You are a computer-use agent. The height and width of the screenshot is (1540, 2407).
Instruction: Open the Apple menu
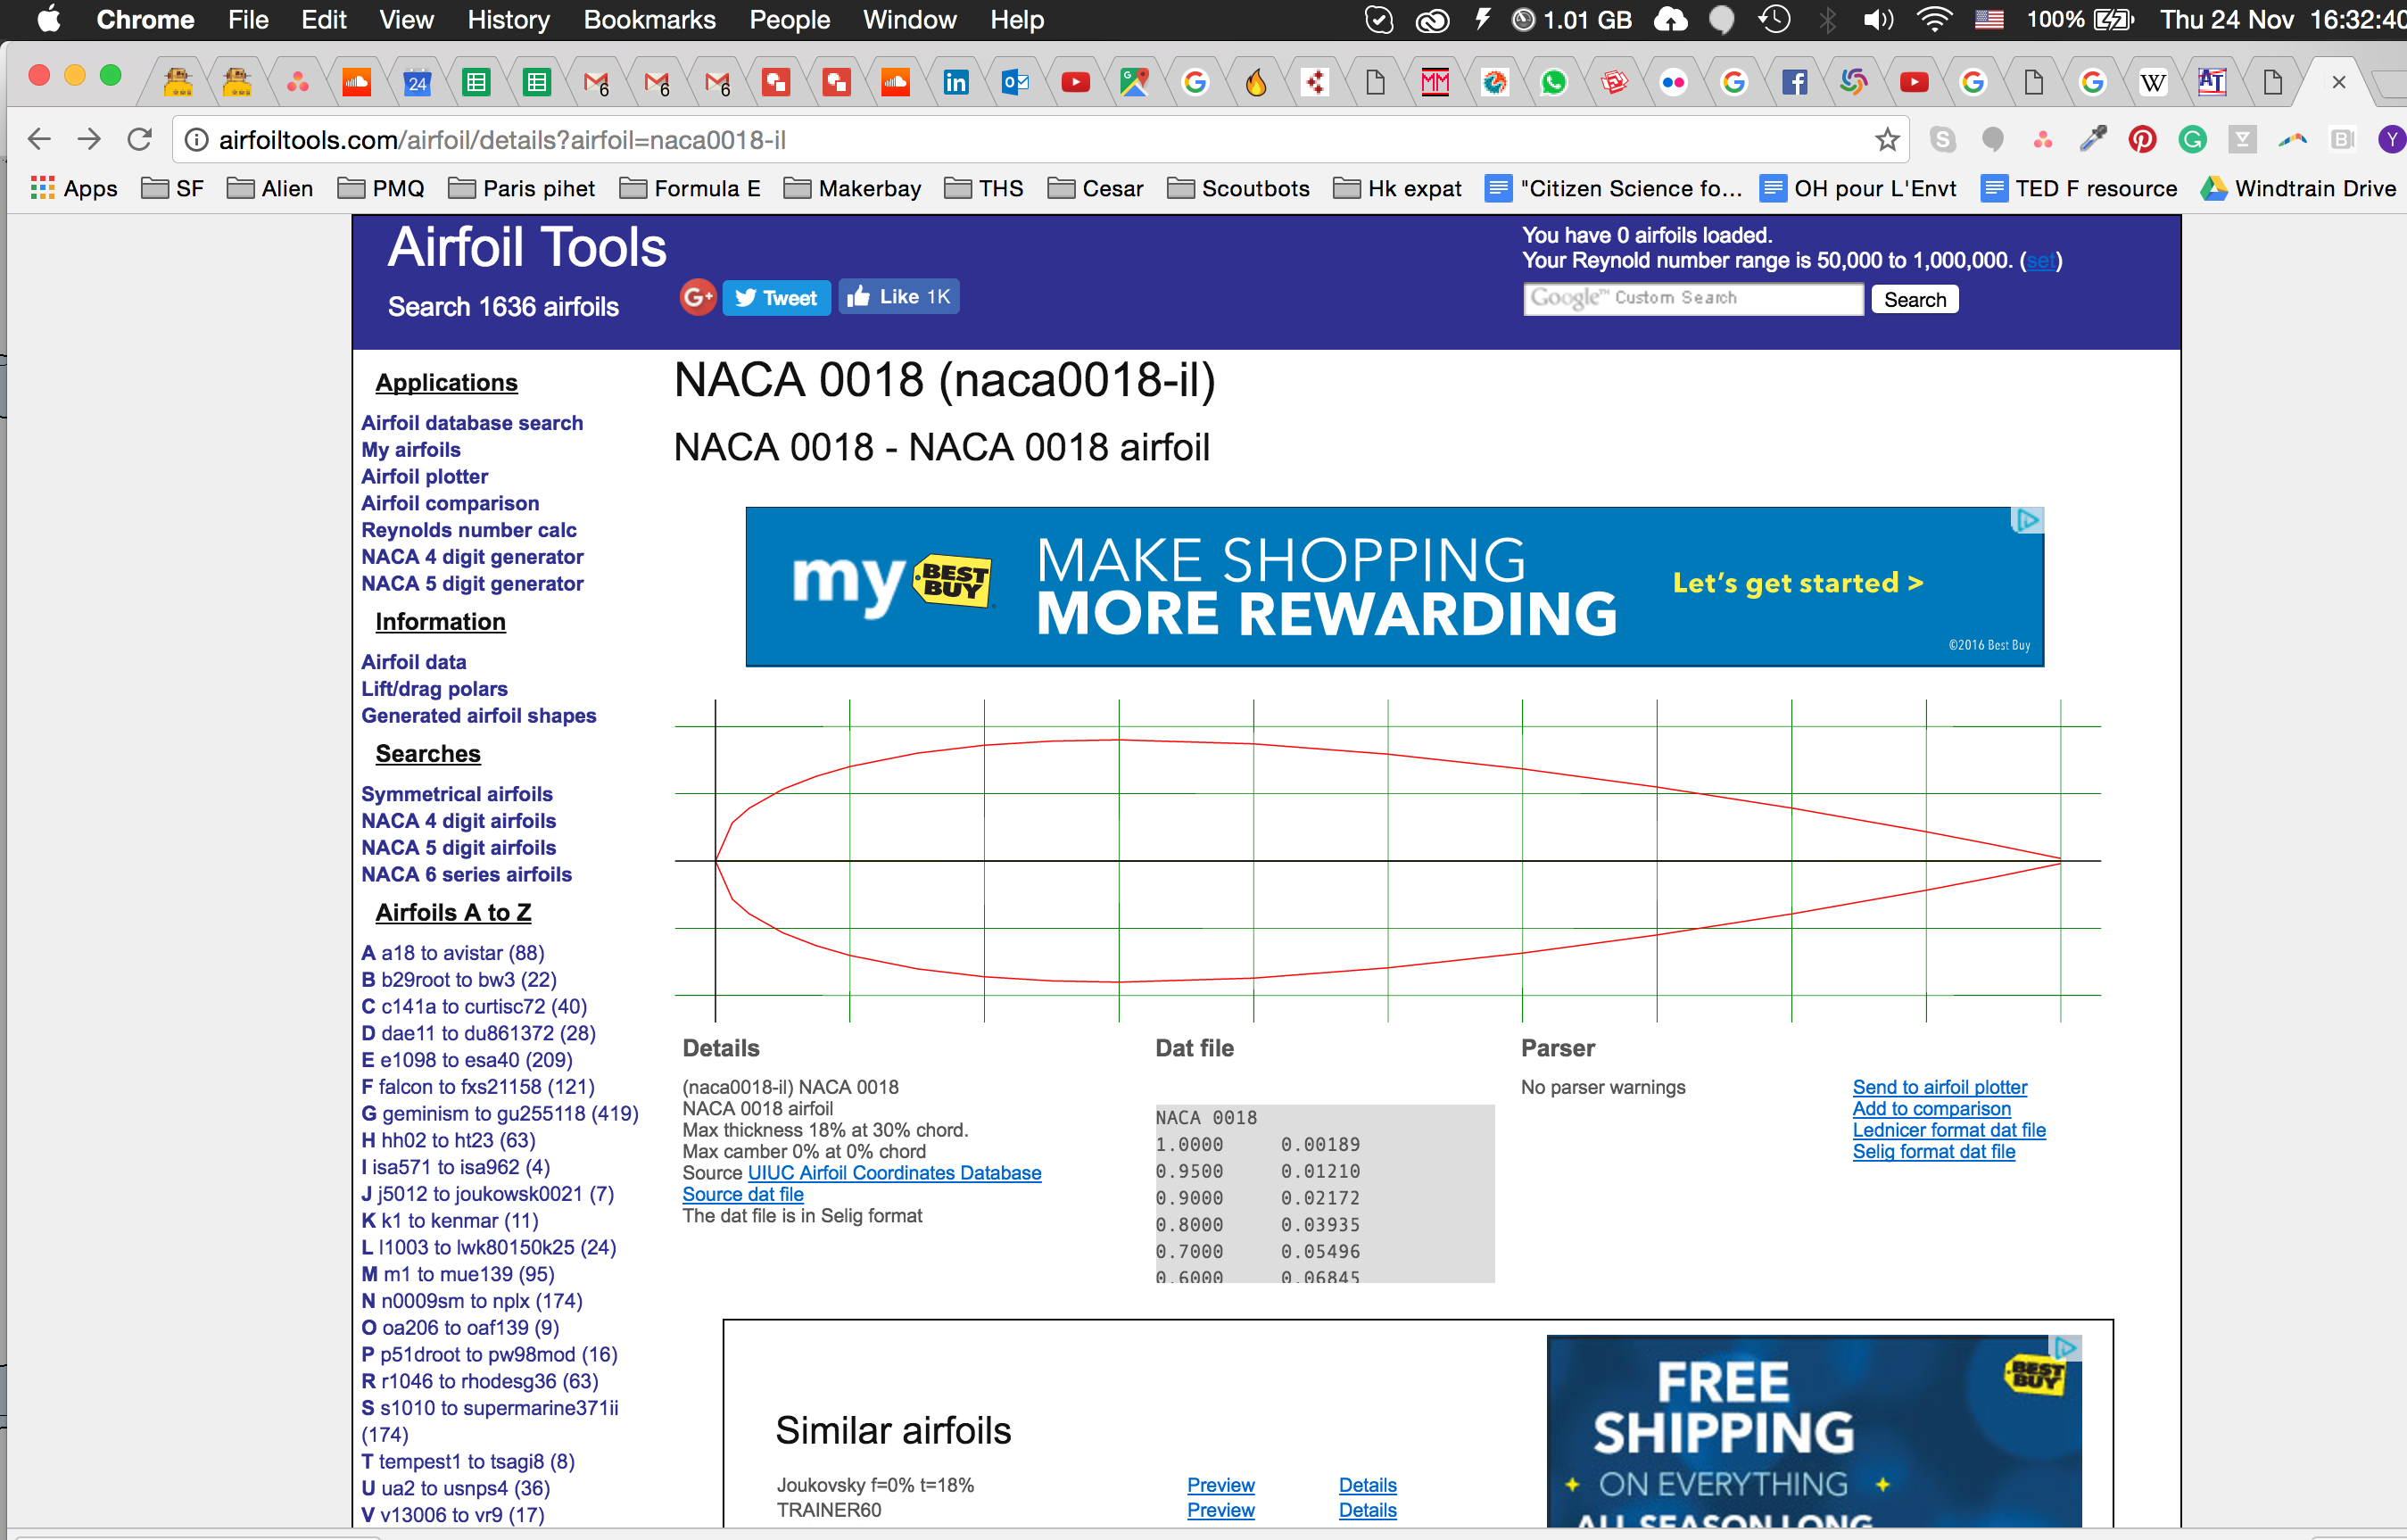tap(48, 19)
